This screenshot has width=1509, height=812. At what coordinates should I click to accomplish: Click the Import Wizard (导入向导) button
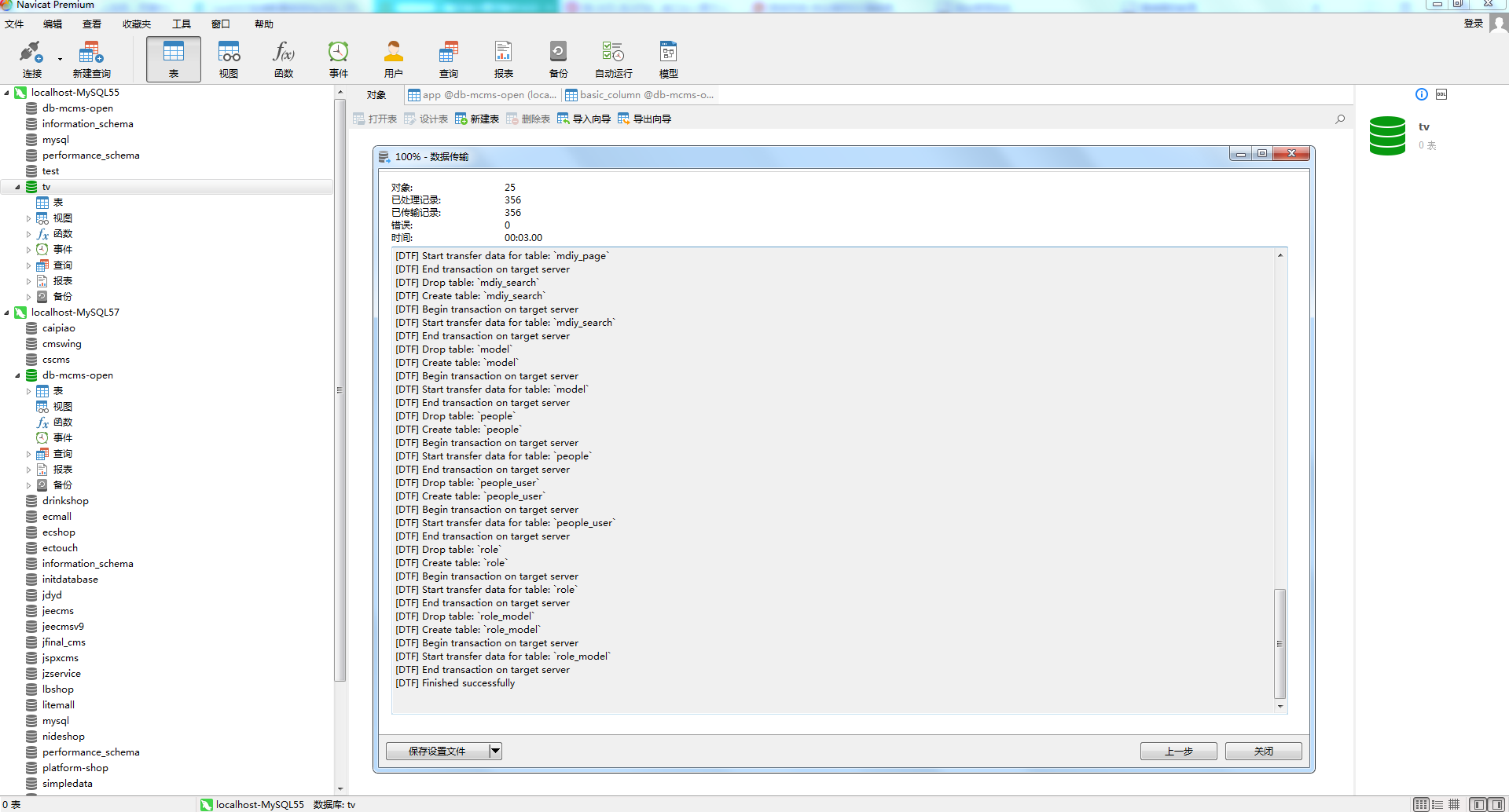pos(584,119)
